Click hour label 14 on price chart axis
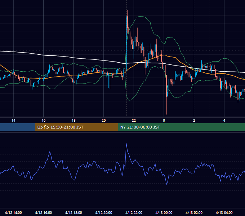The width and height of the screenshot is (245, 216). click(x=13, y=121)
